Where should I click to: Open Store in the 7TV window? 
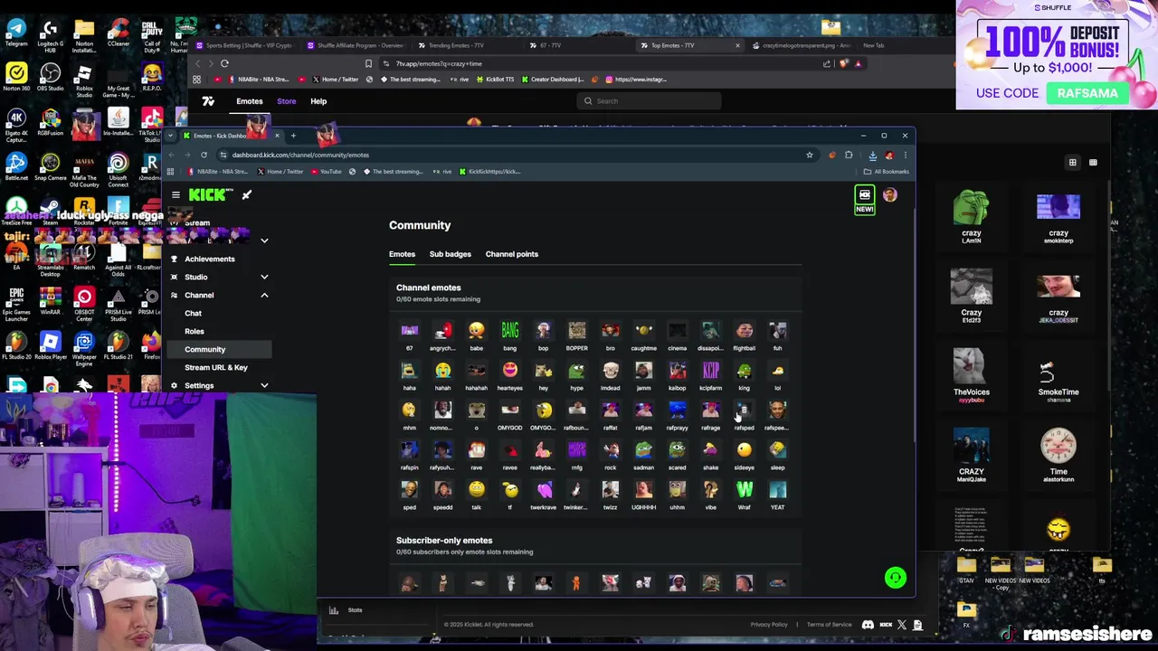286,101
